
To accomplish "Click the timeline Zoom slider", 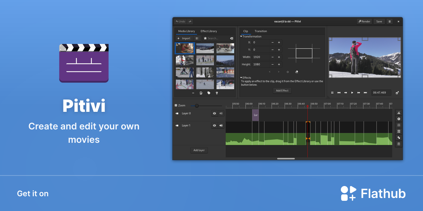I will tap(207, 105).
